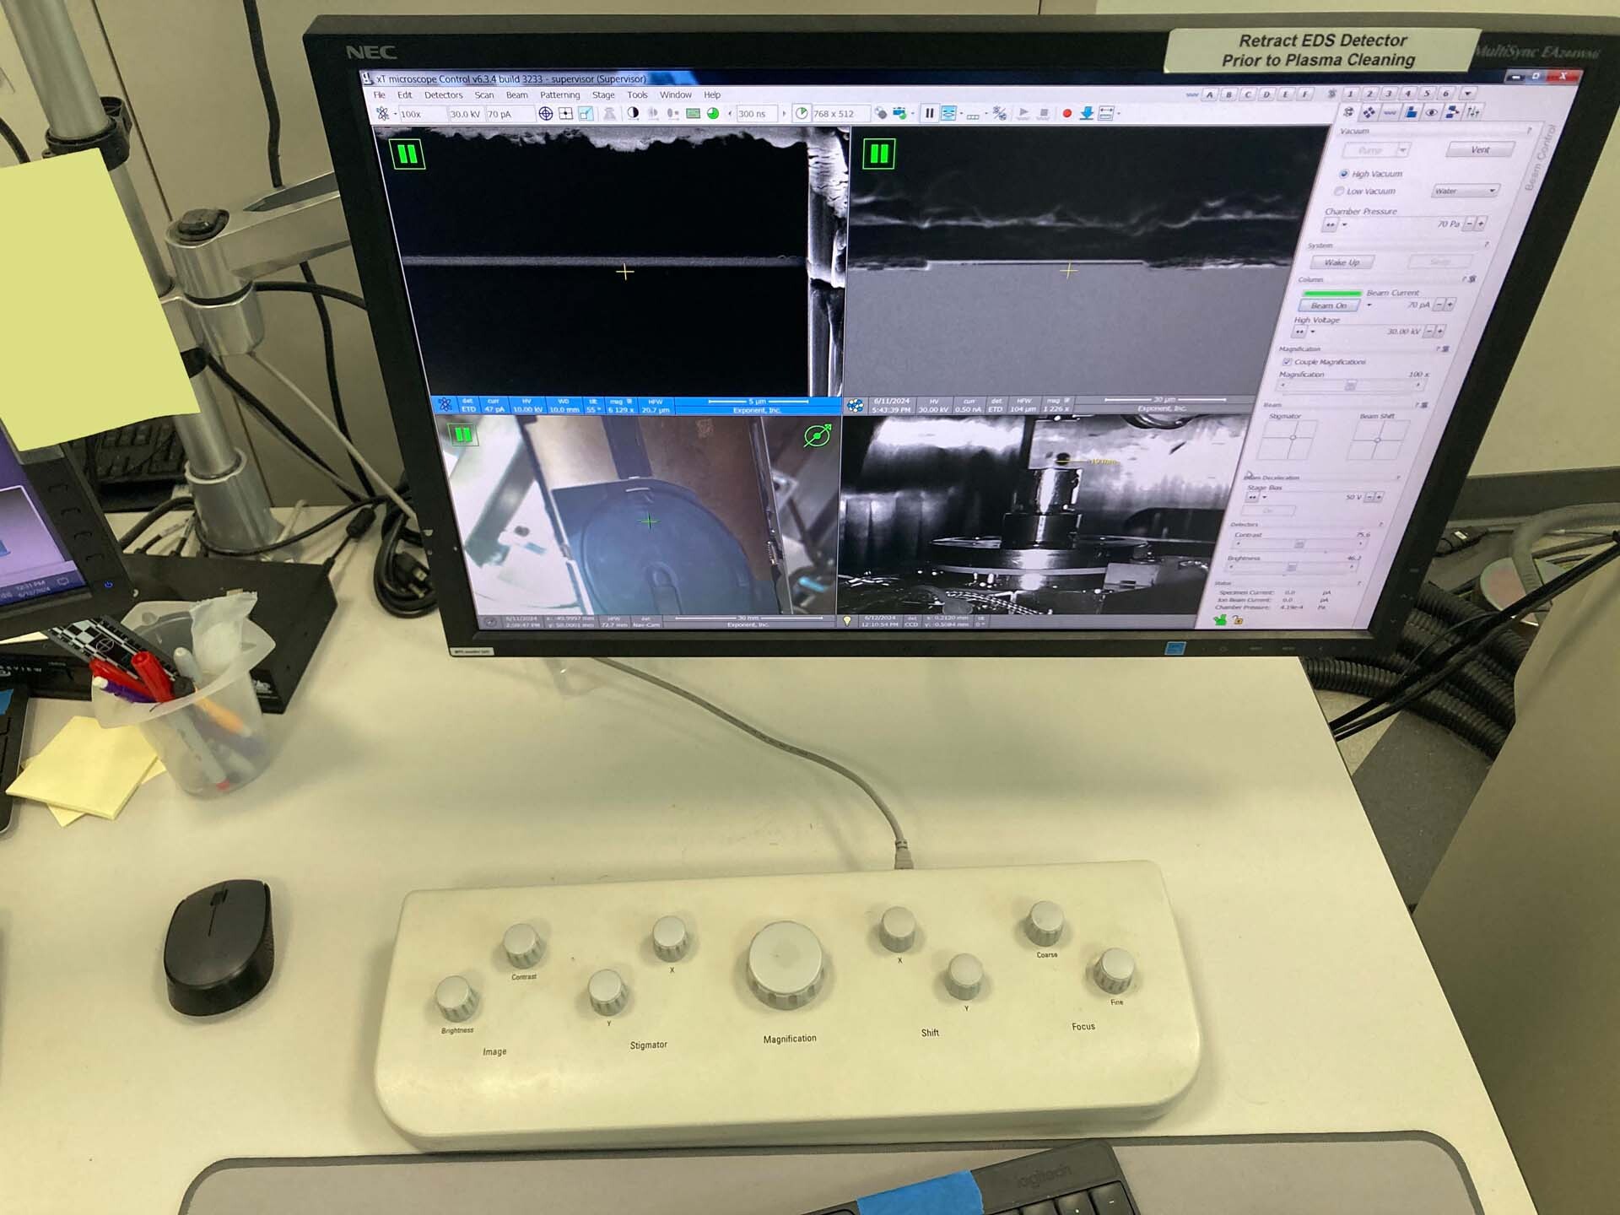Click the 300 ns dwell time field

coord(756,114)
